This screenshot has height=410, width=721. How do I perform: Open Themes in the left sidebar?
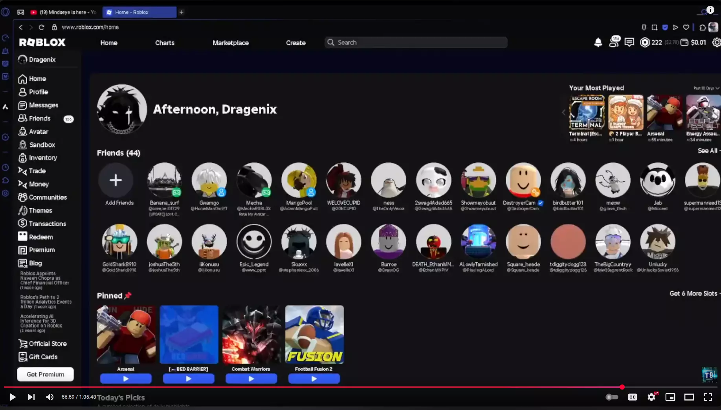click(35, 210)
